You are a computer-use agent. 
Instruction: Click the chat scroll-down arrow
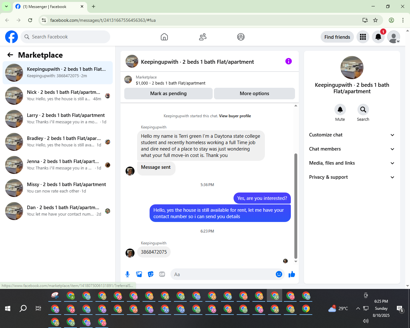pos(296,261)
